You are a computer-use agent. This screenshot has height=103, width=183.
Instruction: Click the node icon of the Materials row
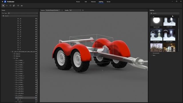tap(14, 56)
